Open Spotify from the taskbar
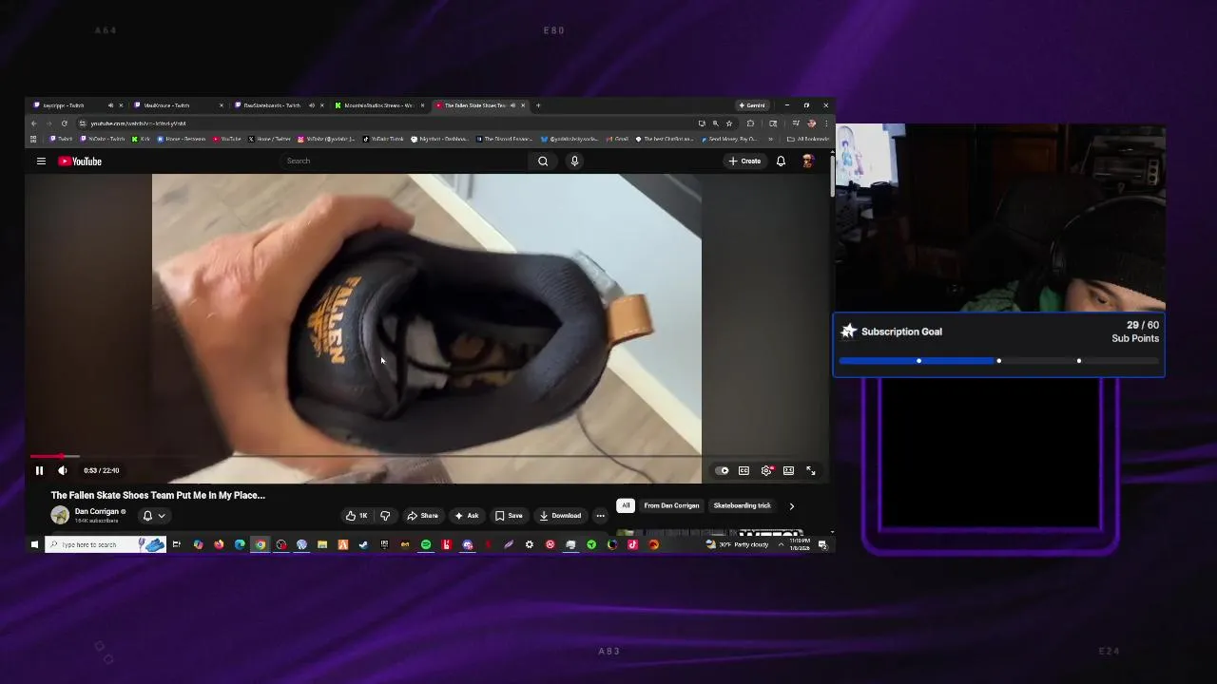Viewport: 1217px width, 684px height. coord(426,544)
